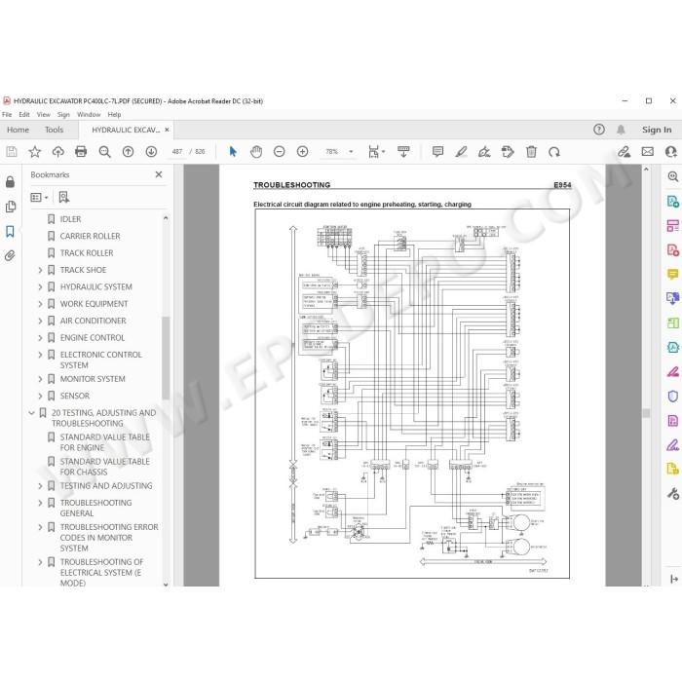This screenshot has width=682, height=682.
Task: Open the zoom percentage dropdown
Action: tap(351, 151)
